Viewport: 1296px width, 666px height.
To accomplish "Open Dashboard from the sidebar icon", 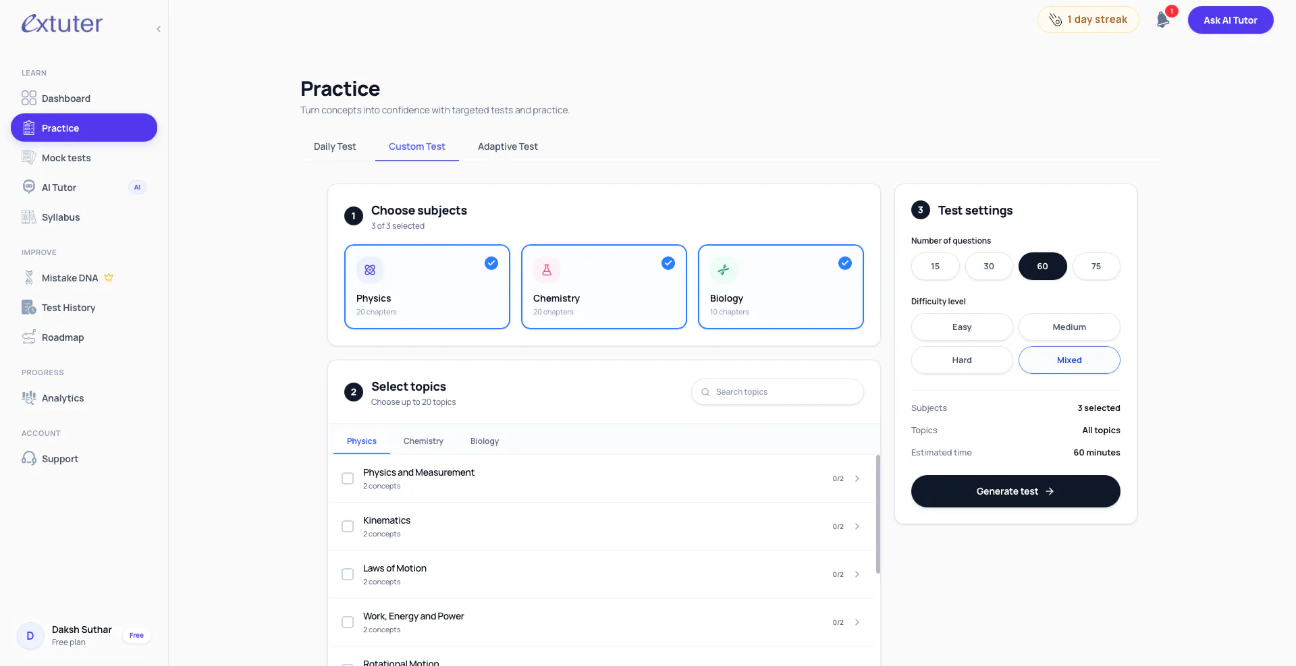I will [x=28, y=99].
